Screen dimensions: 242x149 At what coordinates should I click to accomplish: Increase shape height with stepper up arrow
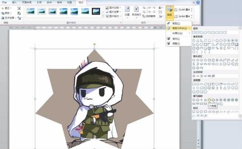click(192, 9)
